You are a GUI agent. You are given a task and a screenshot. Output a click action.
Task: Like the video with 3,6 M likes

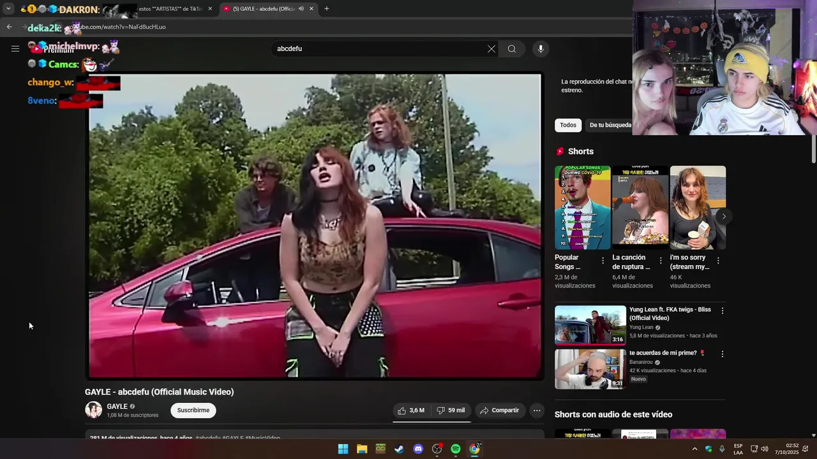[x=410, y=411]
